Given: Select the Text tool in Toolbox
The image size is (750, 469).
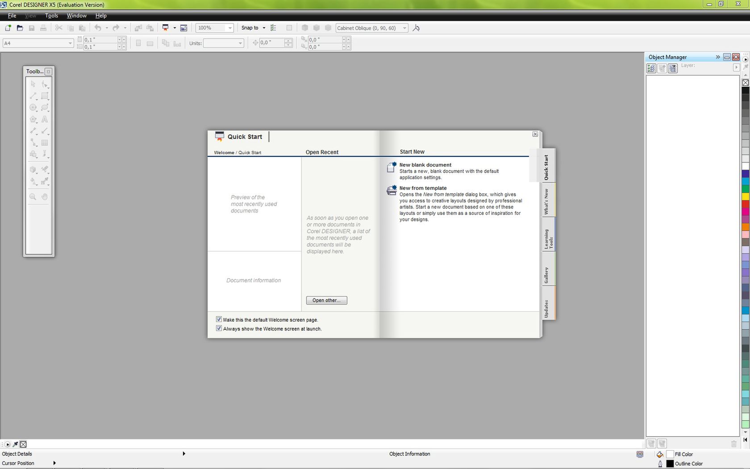Looking at the screenshot, I should [45, 119].
